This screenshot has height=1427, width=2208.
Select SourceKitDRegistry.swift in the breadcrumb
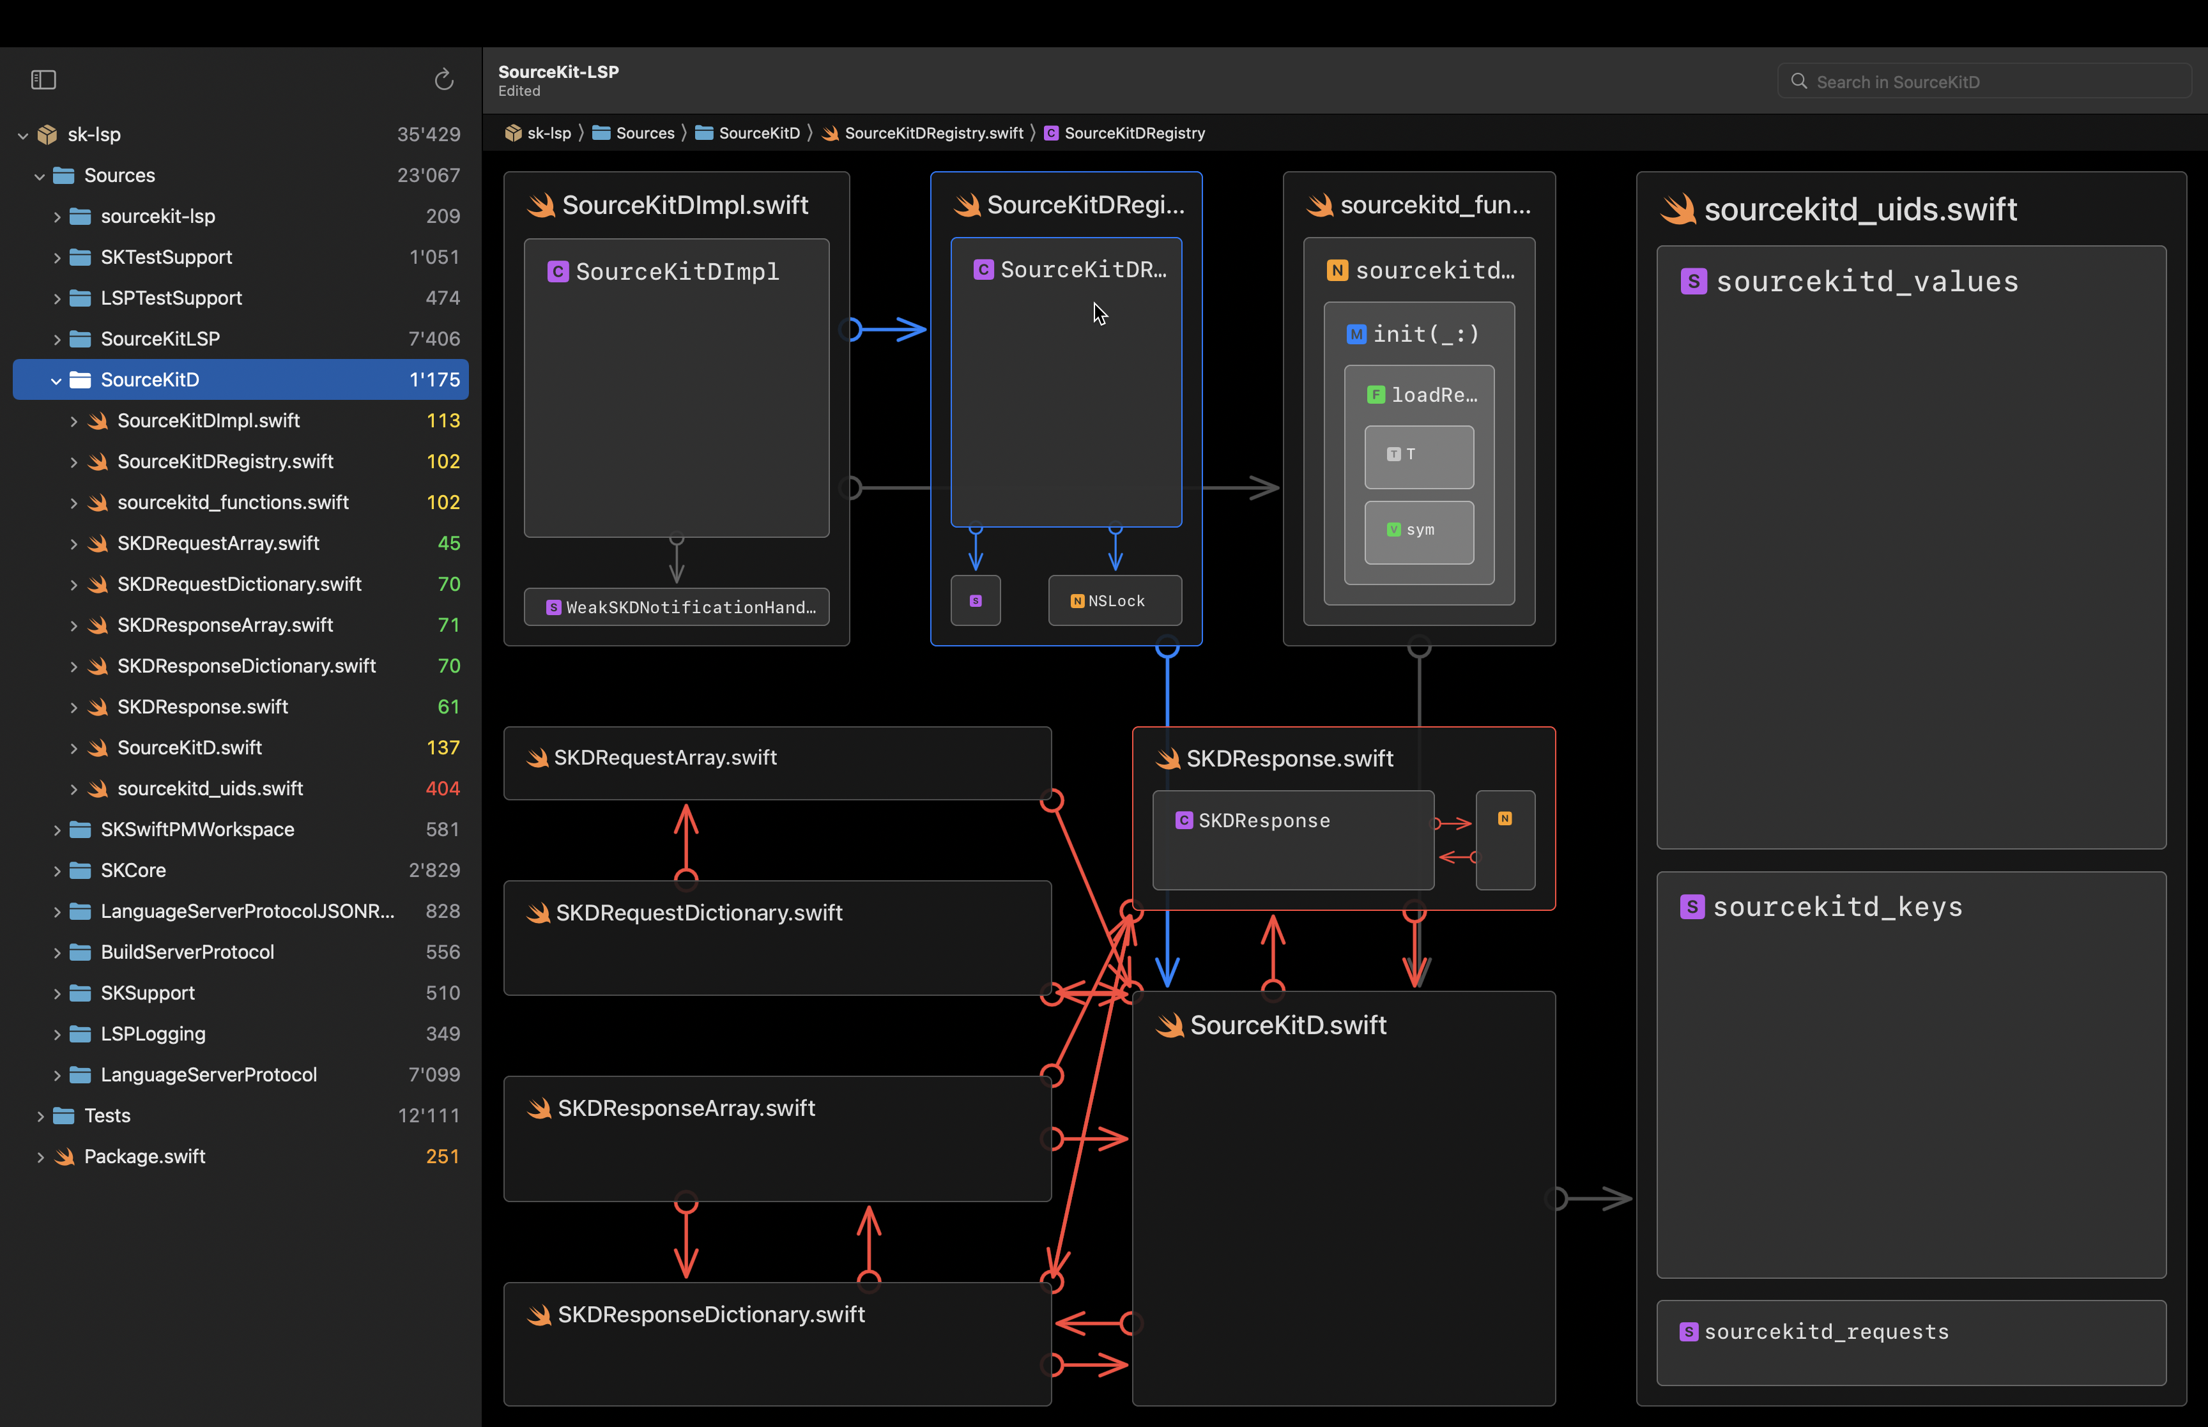(x=934, y=134)
